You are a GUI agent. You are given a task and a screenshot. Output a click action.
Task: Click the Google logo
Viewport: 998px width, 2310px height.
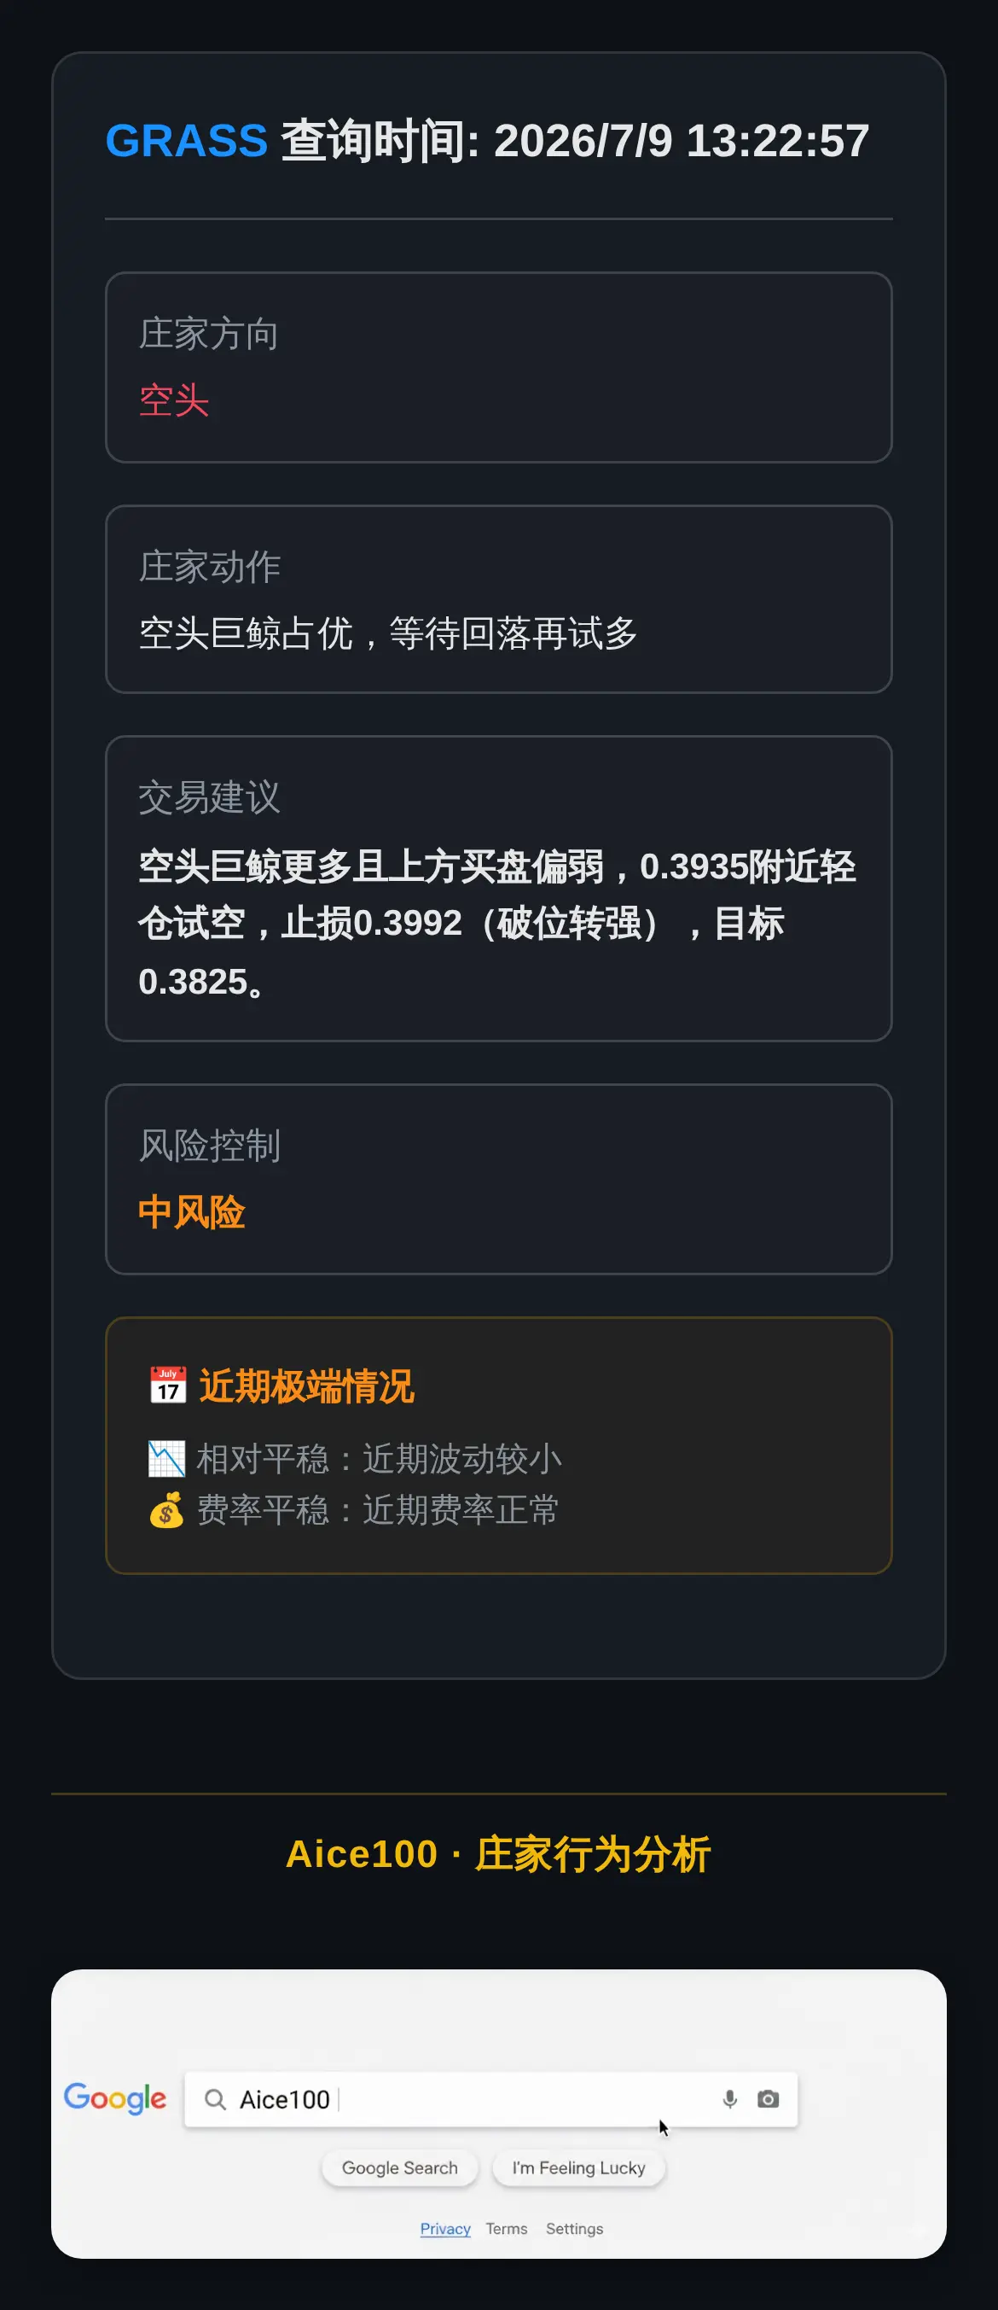(114, 2098)
